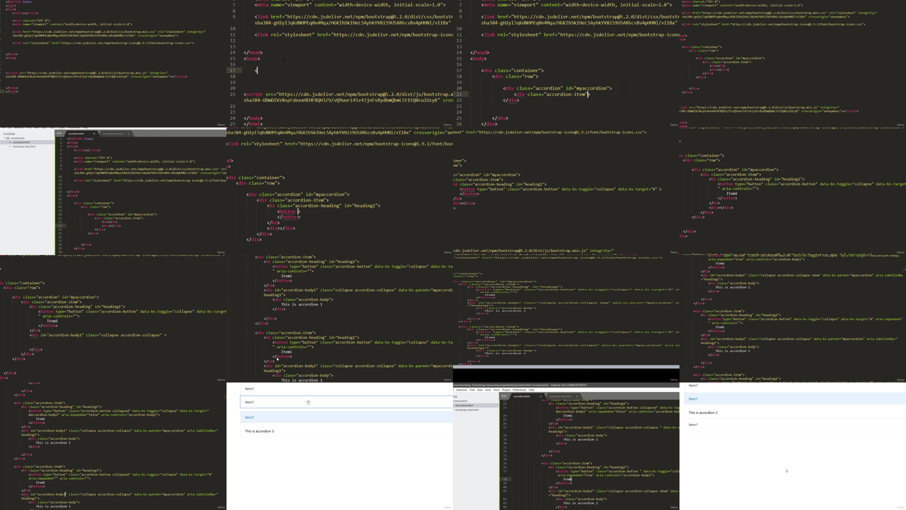Open the Find menu
906x510 pixels.
[472, 390]
